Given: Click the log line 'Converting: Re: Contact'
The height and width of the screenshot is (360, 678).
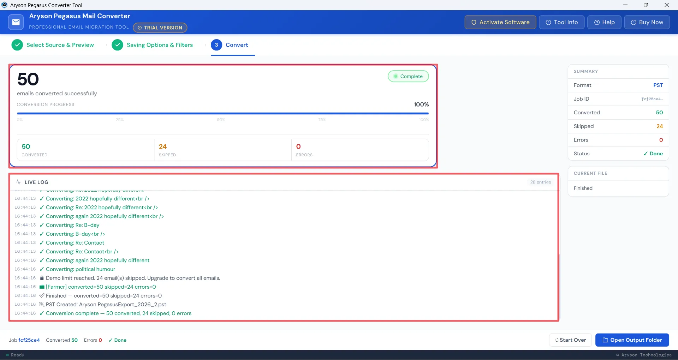Looking at the screenshot, I should [x=75, y=243].
